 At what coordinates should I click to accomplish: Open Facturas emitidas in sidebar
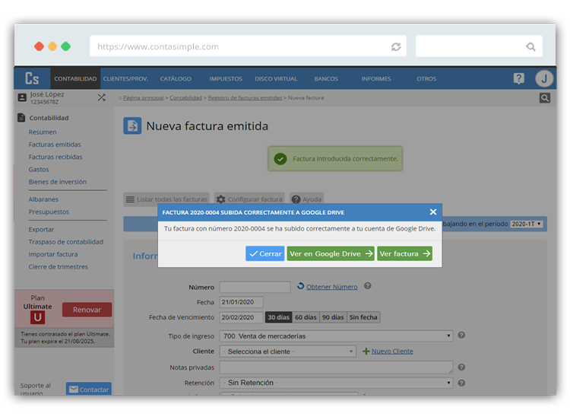click(x=55, y=145)
